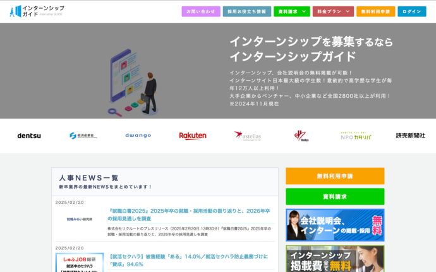Click the 経済産業省 logo
This screenshot has width=436, height=272.
point(83,136)
